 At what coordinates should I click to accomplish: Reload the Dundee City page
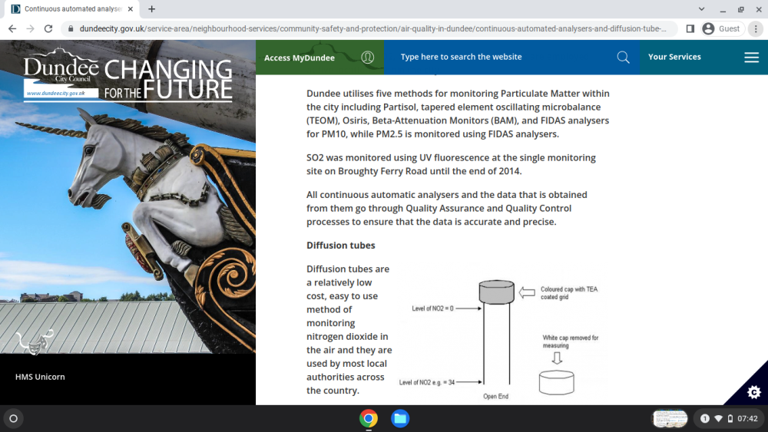coord(48,29)
